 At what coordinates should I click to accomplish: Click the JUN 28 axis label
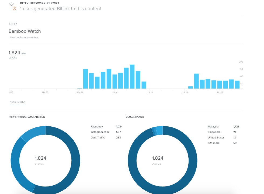tap(80, 92)
